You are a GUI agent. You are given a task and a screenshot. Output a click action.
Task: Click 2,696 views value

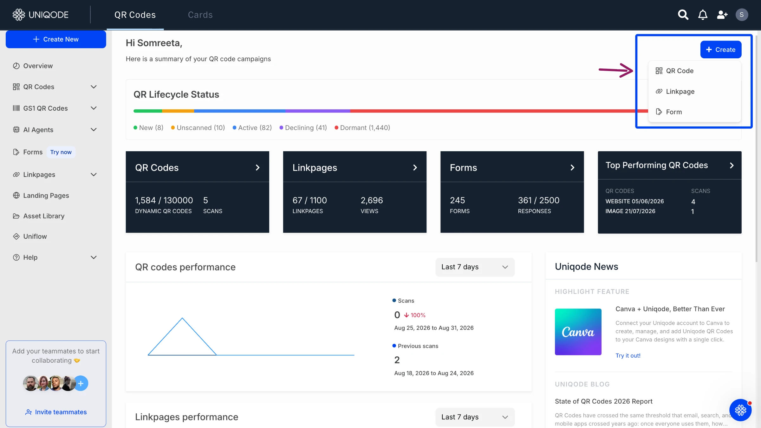click(372, 200)
